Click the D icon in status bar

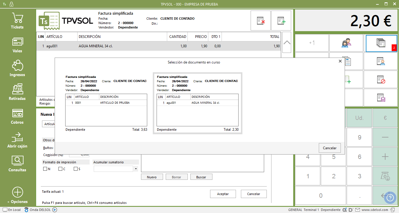point(351,210)
